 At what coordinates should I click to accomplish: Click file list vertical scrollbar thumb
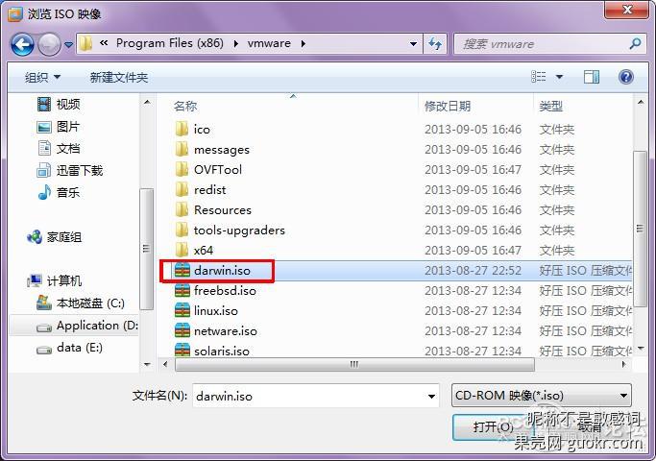pos(640,229)
